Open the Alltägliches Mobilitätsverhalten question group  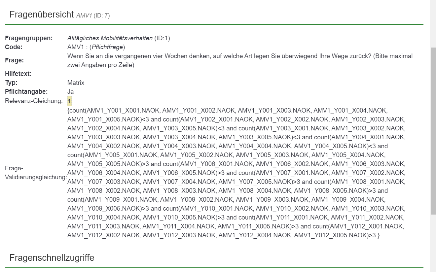pos(110,38)
